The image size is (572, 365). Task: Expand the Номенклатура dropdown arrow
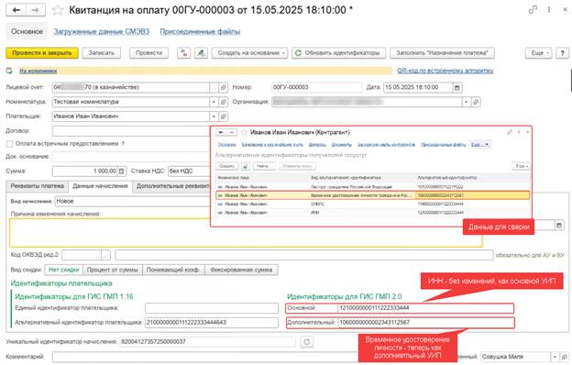pos(214,102)
